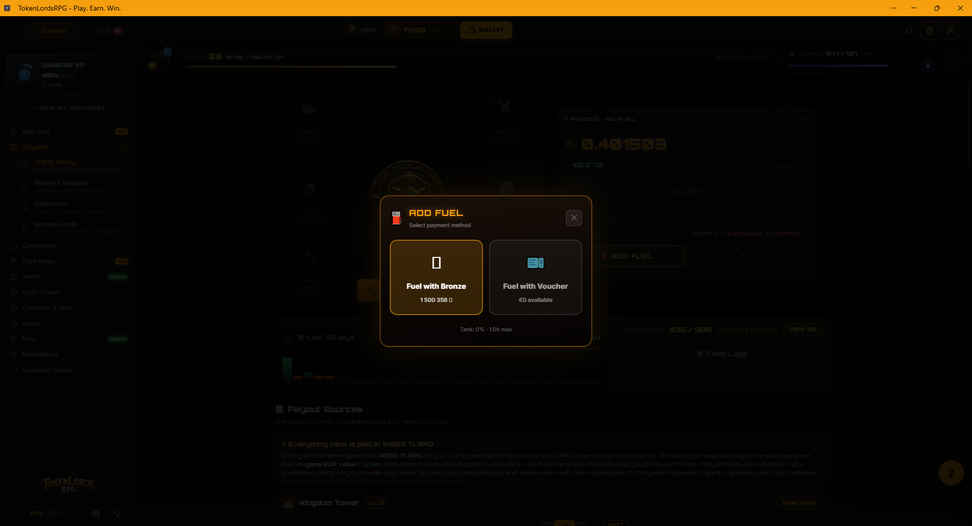
Task: Open Complete Quests in the sidebar
Action: click(x=68, y=370)
